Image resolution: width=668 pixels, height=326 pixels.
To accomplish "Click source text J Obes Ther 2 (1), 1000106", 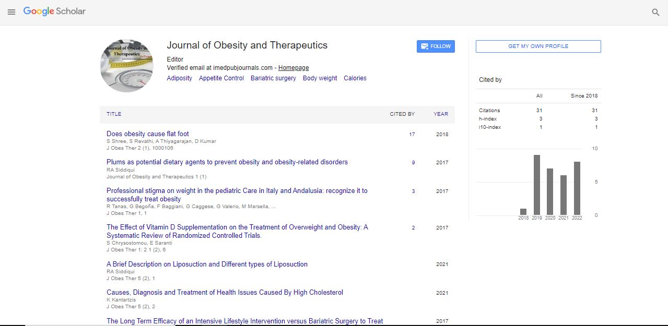I will point(139,148).
